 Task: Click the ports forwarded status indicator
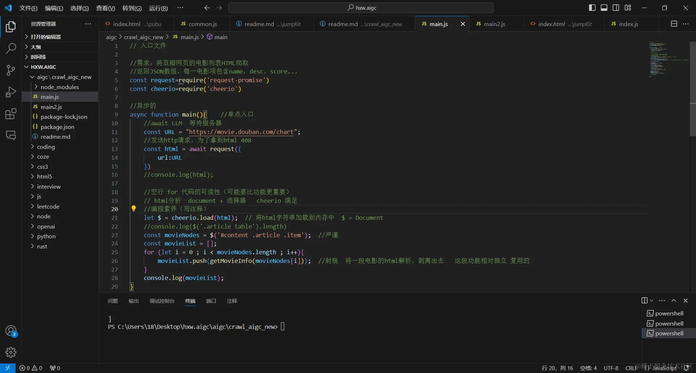55,368
